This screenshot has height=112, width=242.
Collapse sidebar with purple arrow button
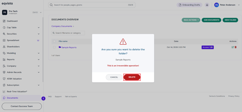click(x=43, y=98)
